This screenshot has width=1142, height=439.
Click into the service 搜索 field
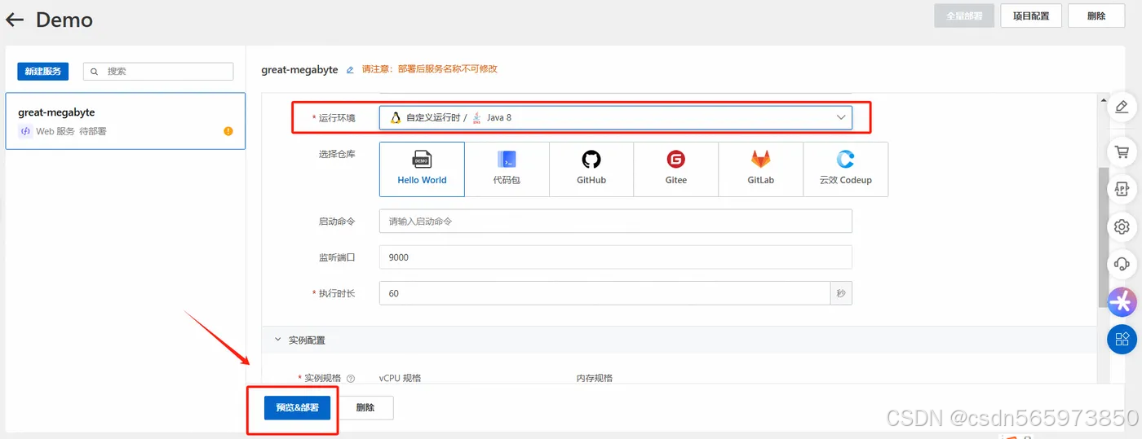coord(158,72)
